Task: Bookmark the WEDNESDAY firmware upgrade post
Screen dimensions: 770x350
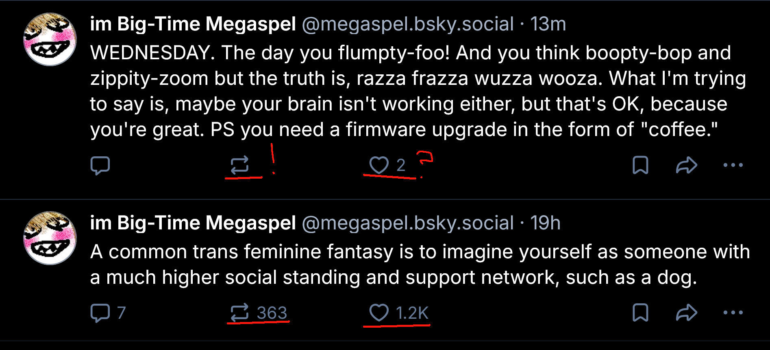Action: click(x=640, y=165)
